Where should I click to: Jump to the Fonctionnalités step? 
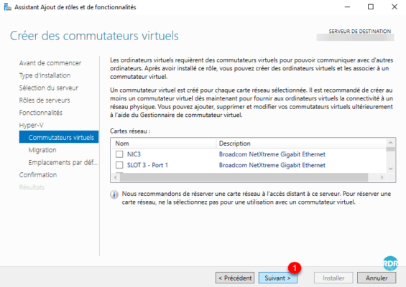click(41, 113)
